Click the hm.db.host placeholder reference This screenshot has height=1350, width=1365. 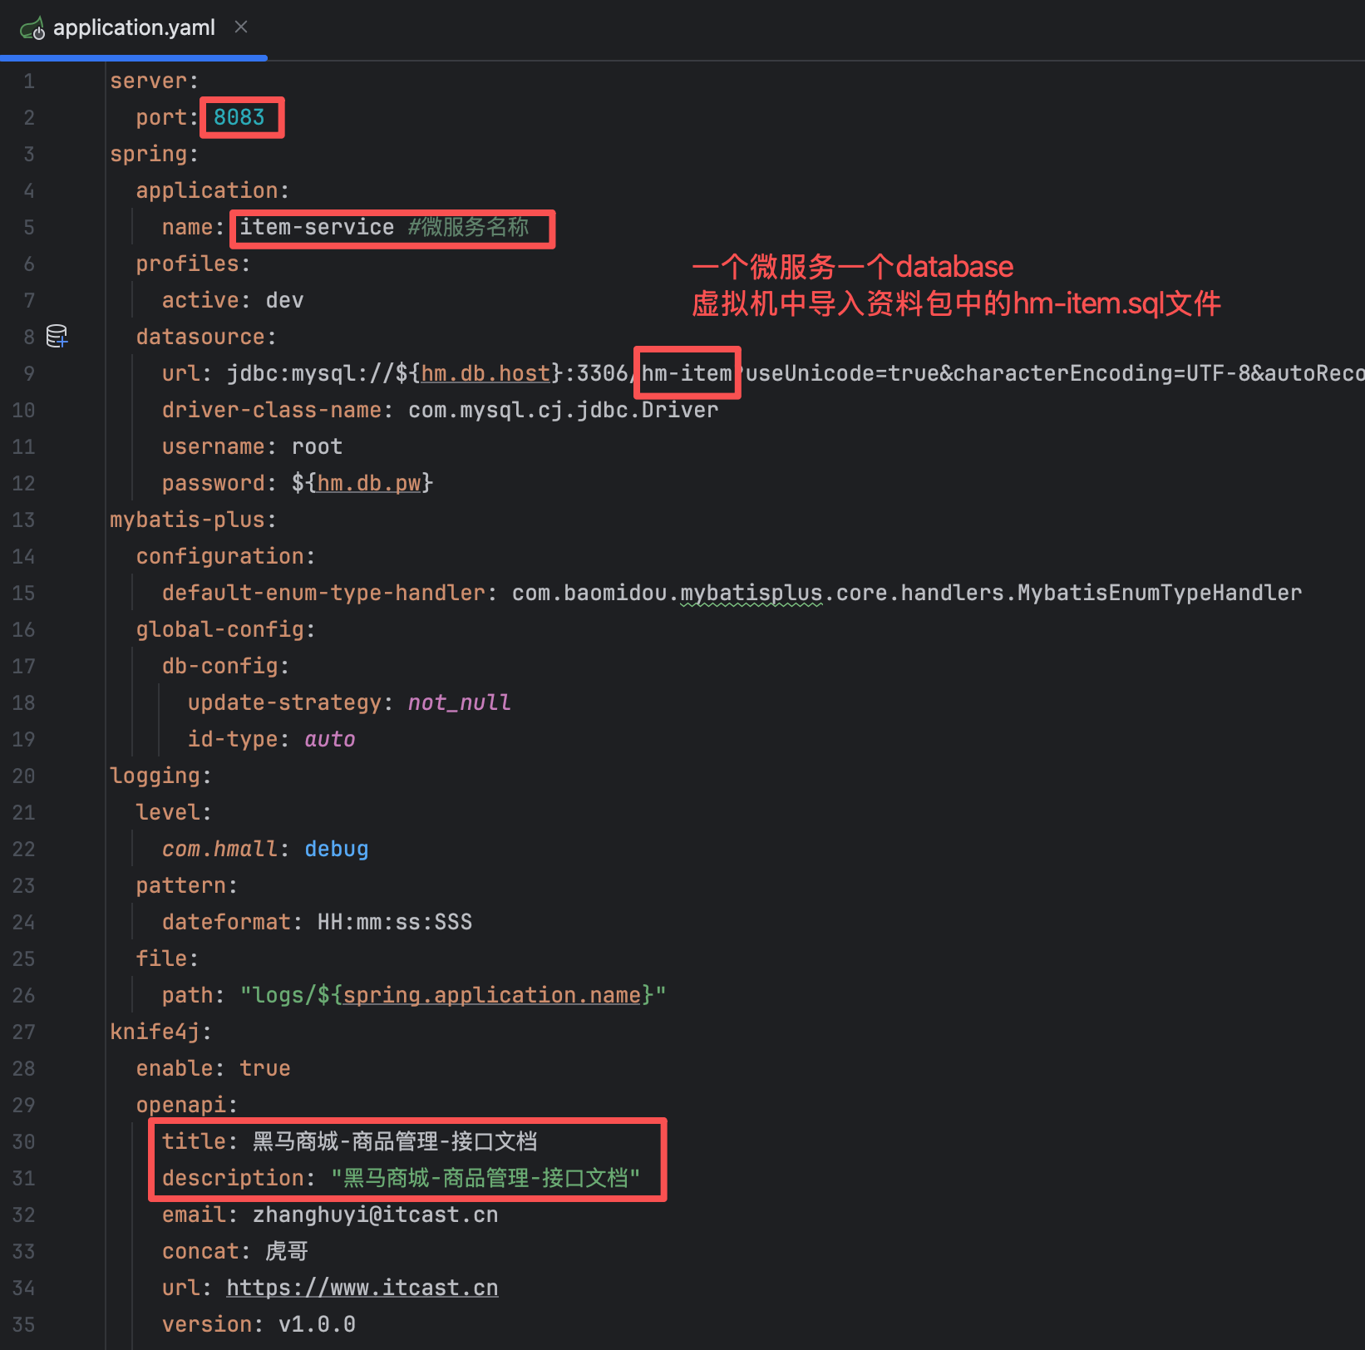pyautogui.click(x=485, y=373)
